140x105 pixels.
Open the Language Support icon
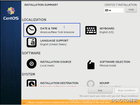pyautogui.click(x=32, y=42)
